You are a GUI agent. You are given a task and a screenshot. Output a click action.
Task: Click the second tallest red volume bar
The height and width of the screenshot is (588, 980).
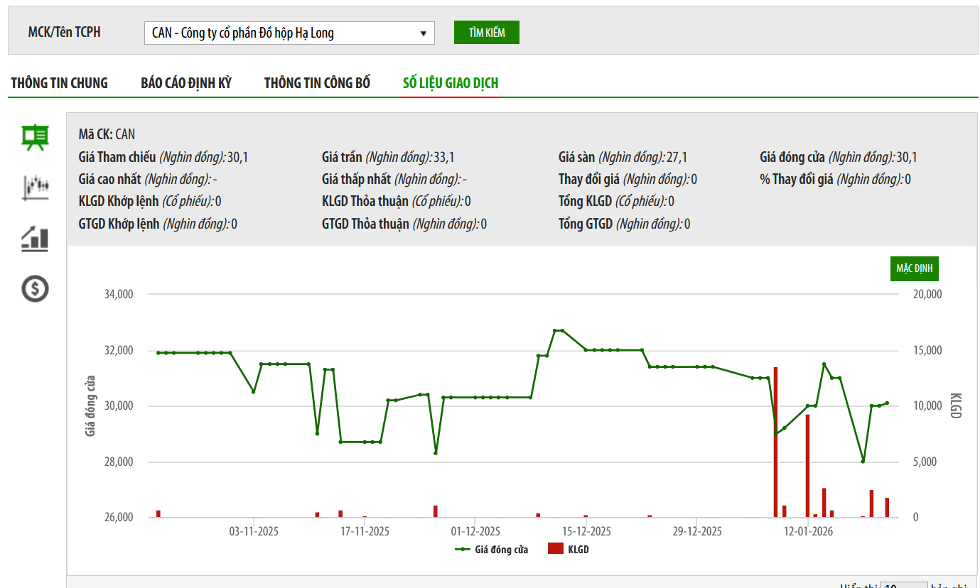pos(807,466)
